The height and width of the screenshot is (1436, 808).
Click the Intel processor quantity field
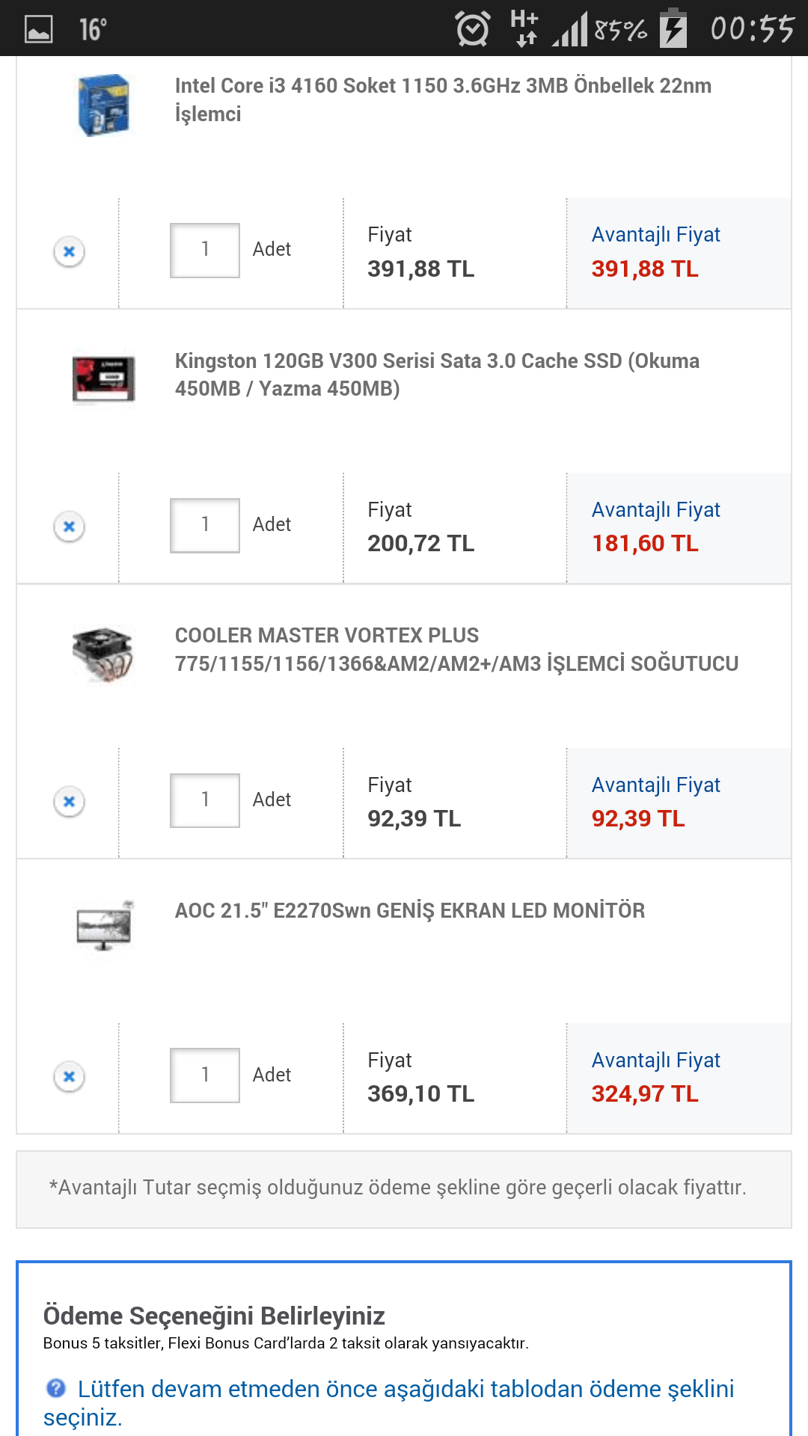point(205,251)
